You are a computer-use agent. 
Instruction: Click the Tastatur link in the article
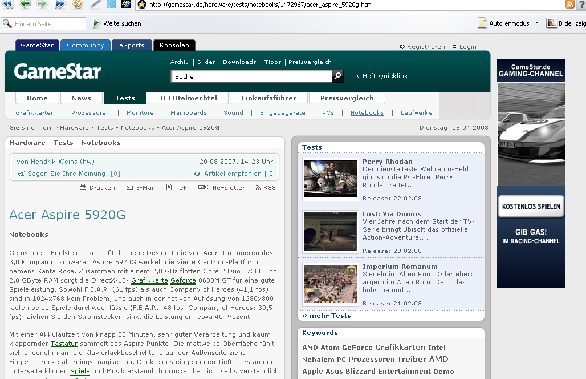64,344
